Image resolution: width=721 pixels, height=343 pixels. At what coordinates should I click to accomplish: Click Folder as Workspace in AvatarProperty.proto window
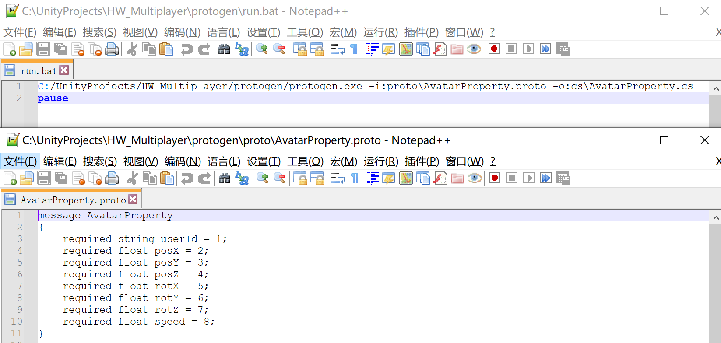click(457, 178)
